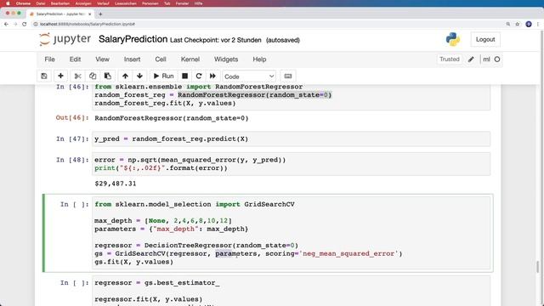Image resolution: width=544 pixels, height=306 pixels.
Task: Open the Cell menu
Action: [x=161, y=59]
